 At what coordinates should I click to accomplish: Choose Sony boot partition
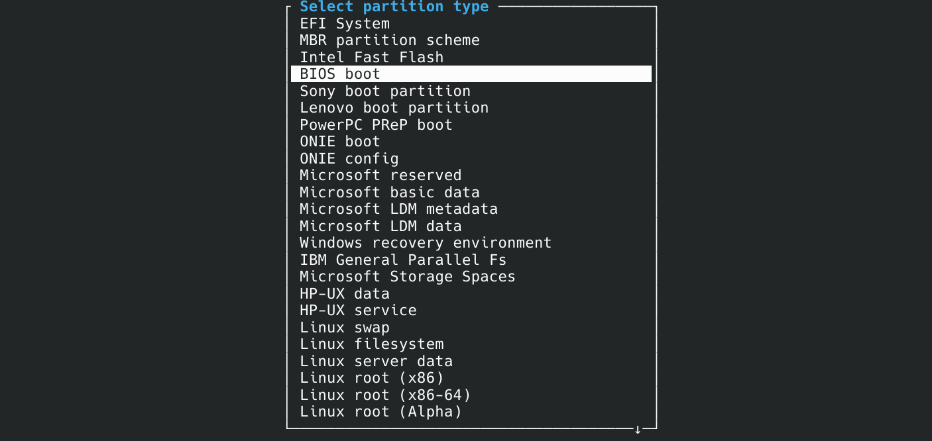pyautogui.click(x=384, y=91)
